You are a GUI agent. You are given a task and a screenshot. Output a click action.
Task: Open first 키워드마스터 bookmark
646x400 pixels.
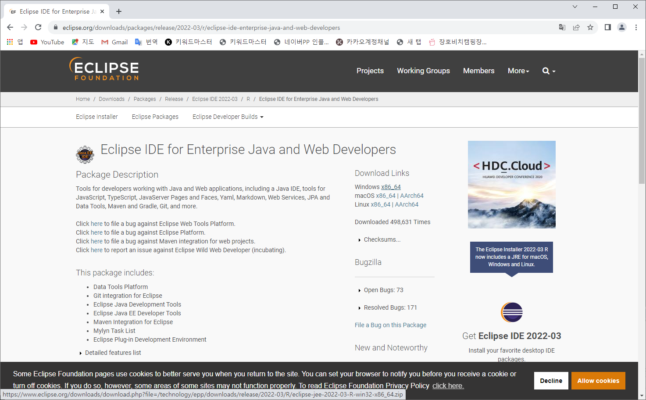coord(189,42)
